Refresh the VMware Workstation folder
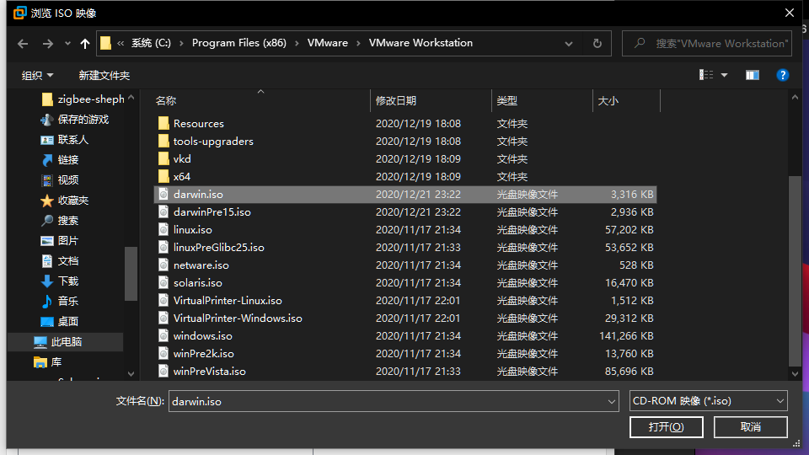 597,43
